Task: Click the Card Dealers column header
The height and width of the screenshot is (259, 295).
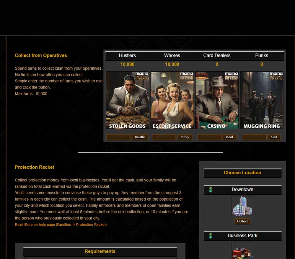Action: point(217,55)
